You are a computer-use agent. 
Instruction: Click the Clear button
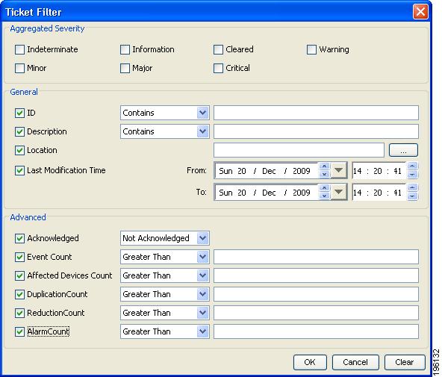point(405,362)
